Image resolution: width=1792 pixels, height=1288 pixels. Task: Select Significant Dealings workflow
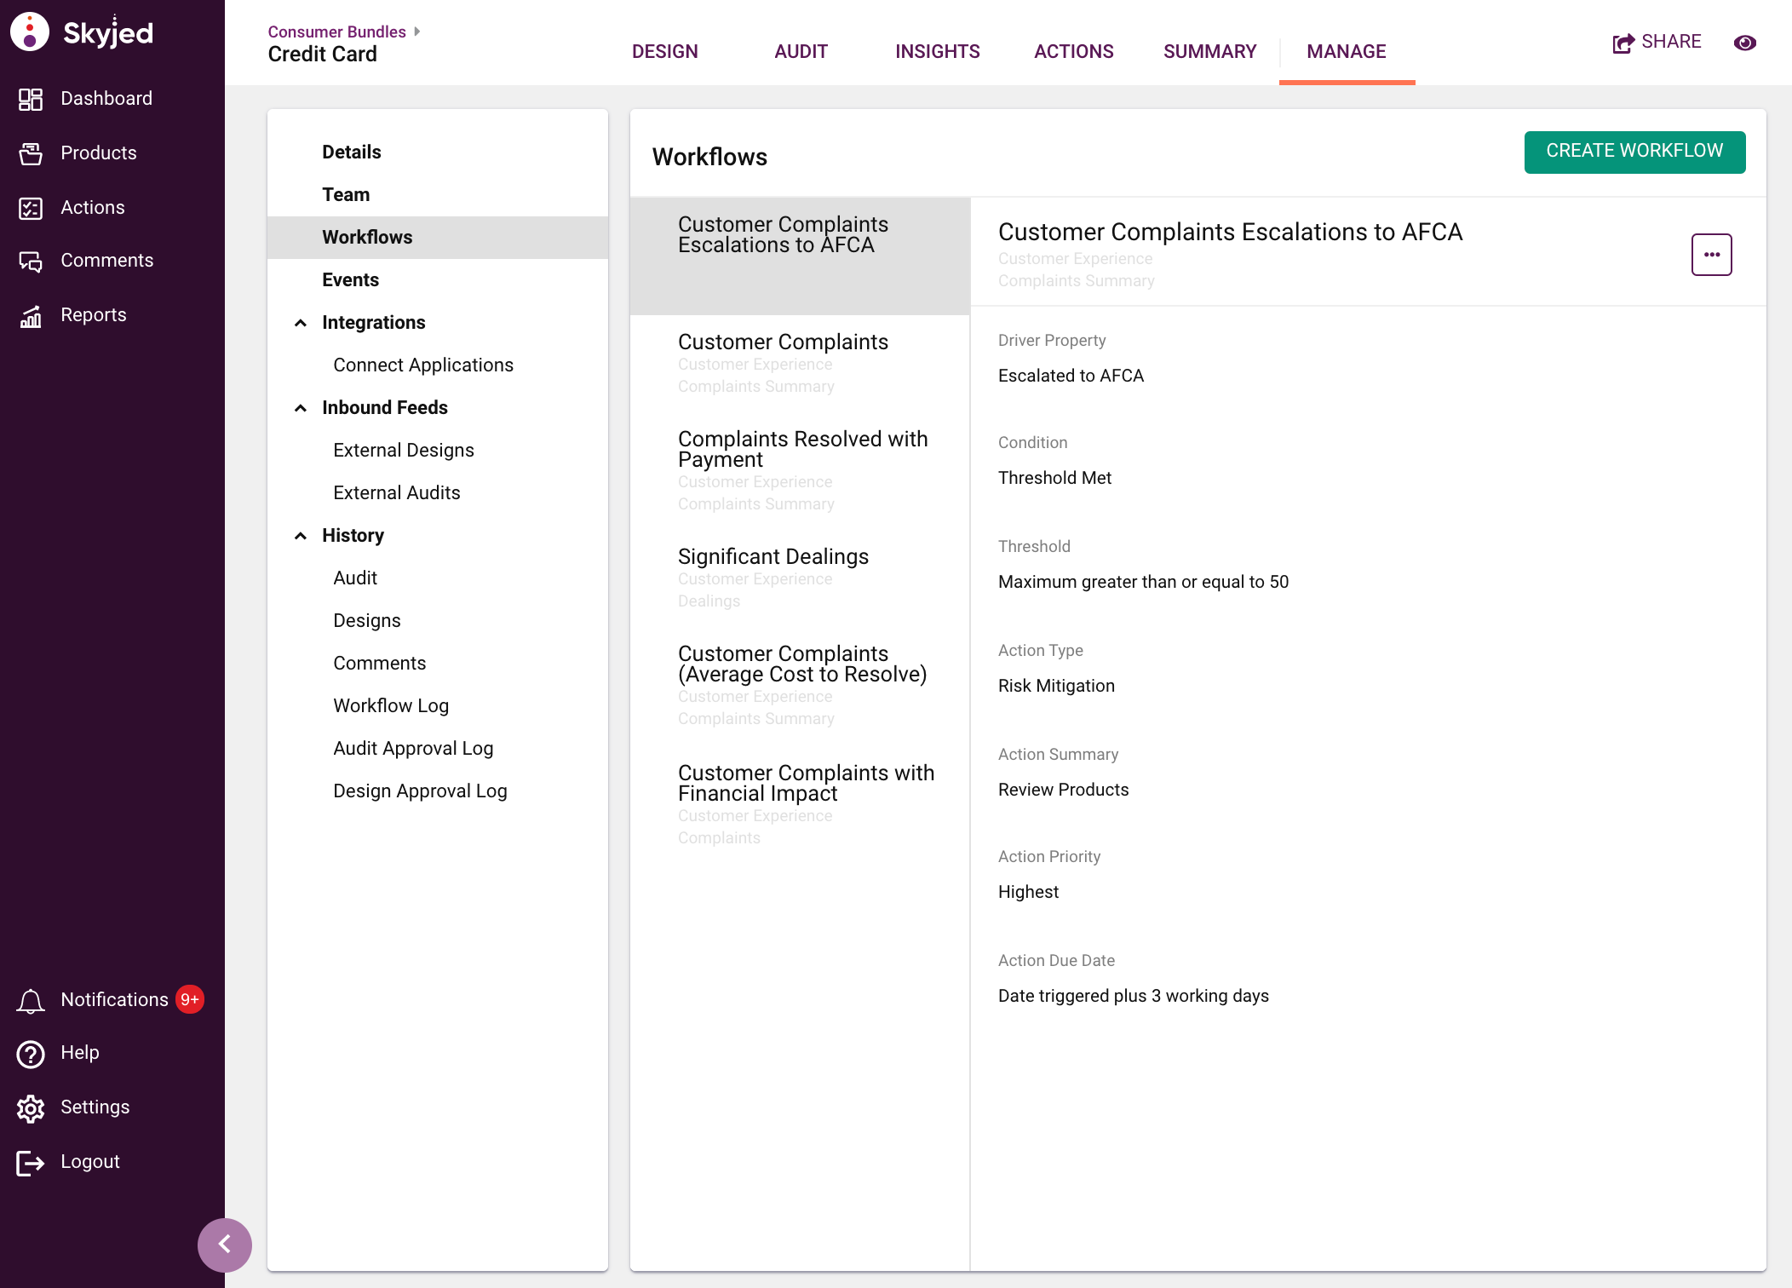(x=773, y=556)
